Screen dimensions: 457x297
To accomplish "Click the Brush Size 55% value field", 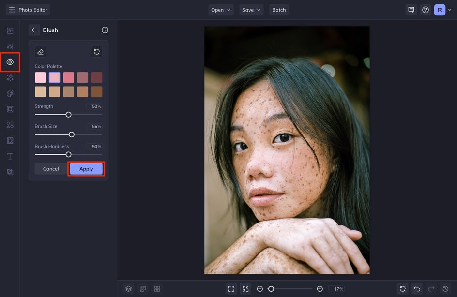I will click(94, 126).
